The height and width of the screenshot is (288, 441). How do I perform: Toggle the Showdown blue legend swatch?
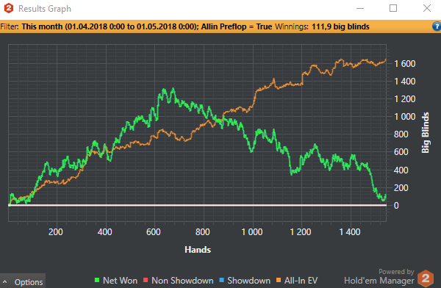pyautogui.click(x=222, y=280)
